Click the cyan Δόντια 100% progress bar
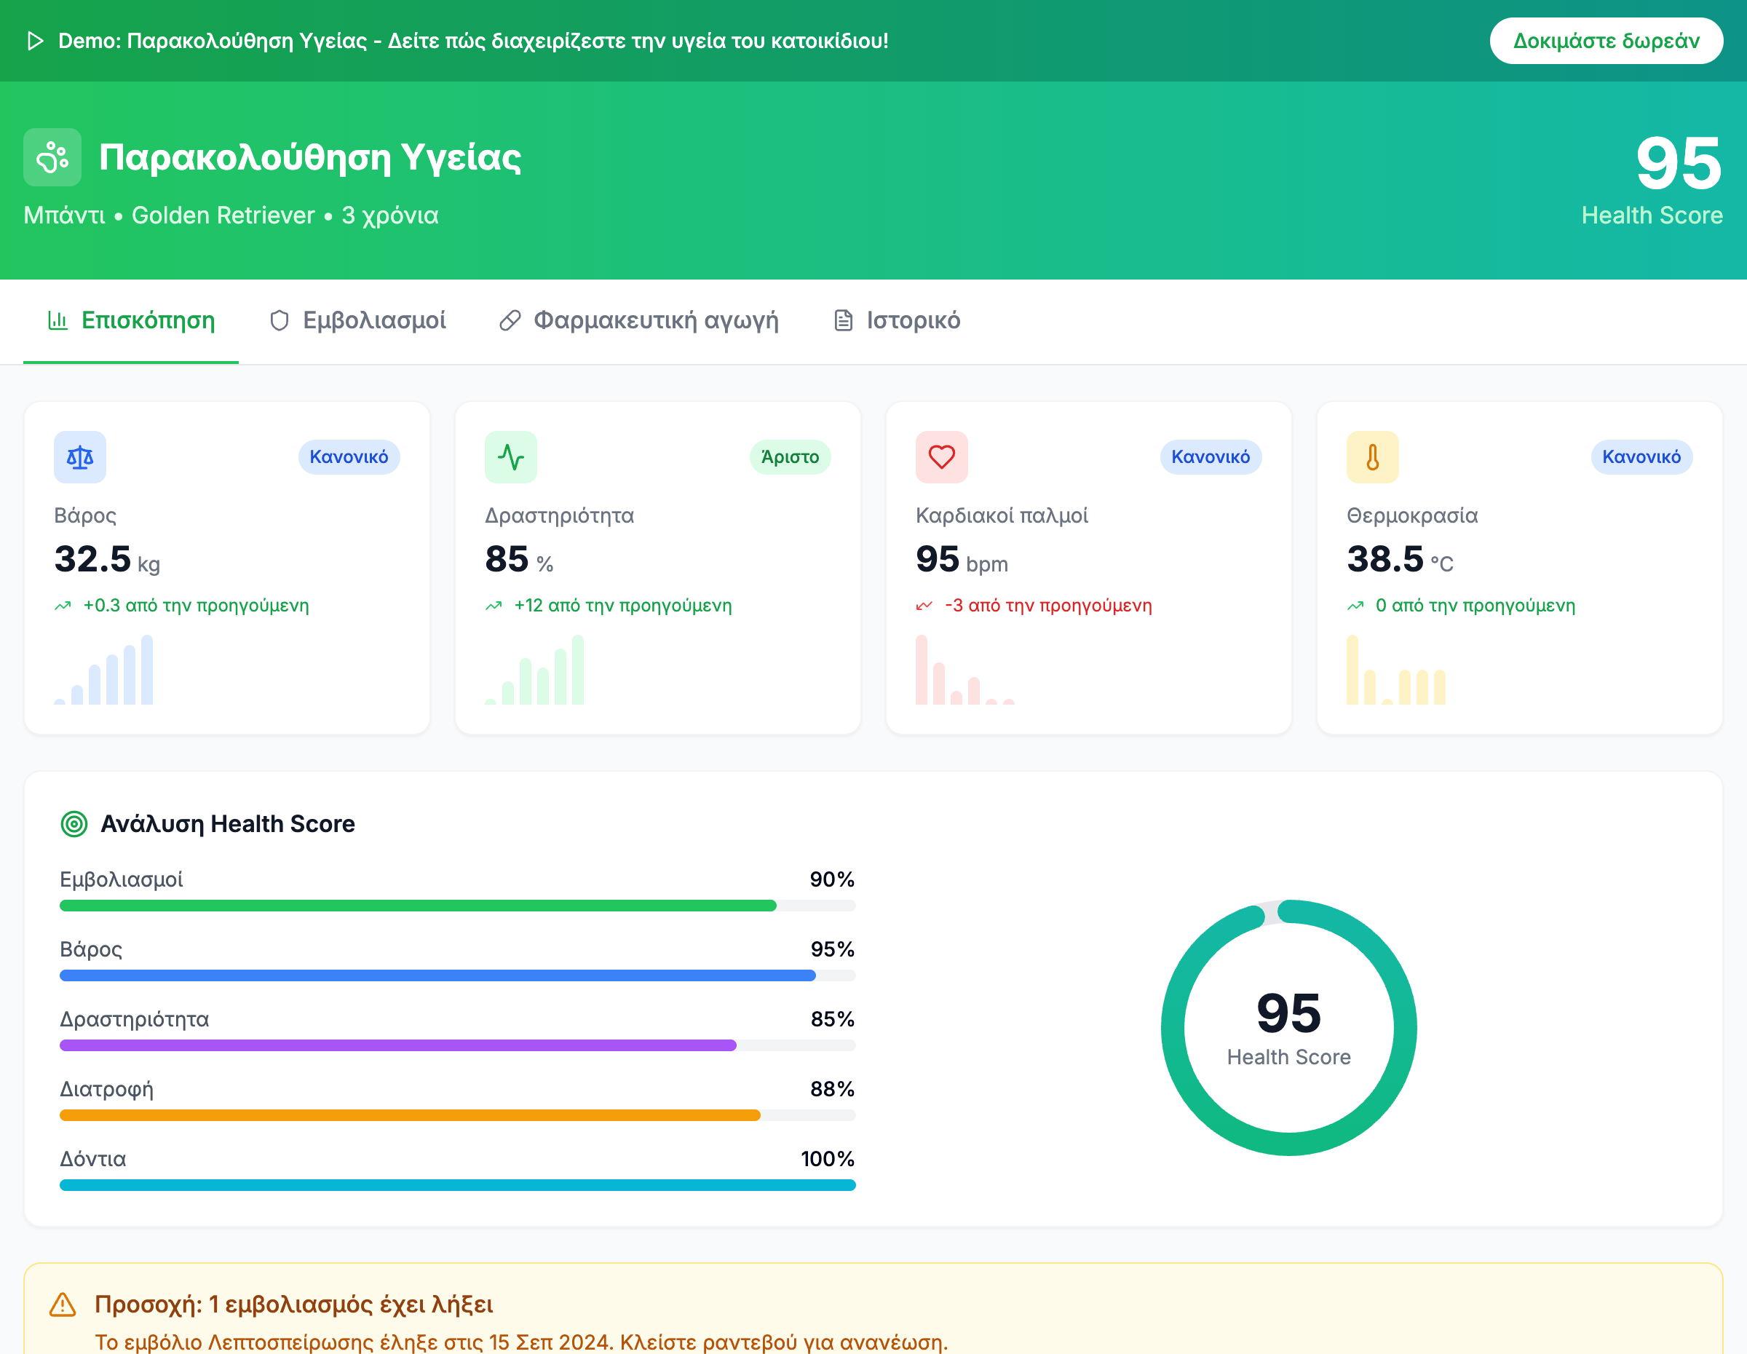This screenshot has width=1747, height=1354. coord(458,1185)
